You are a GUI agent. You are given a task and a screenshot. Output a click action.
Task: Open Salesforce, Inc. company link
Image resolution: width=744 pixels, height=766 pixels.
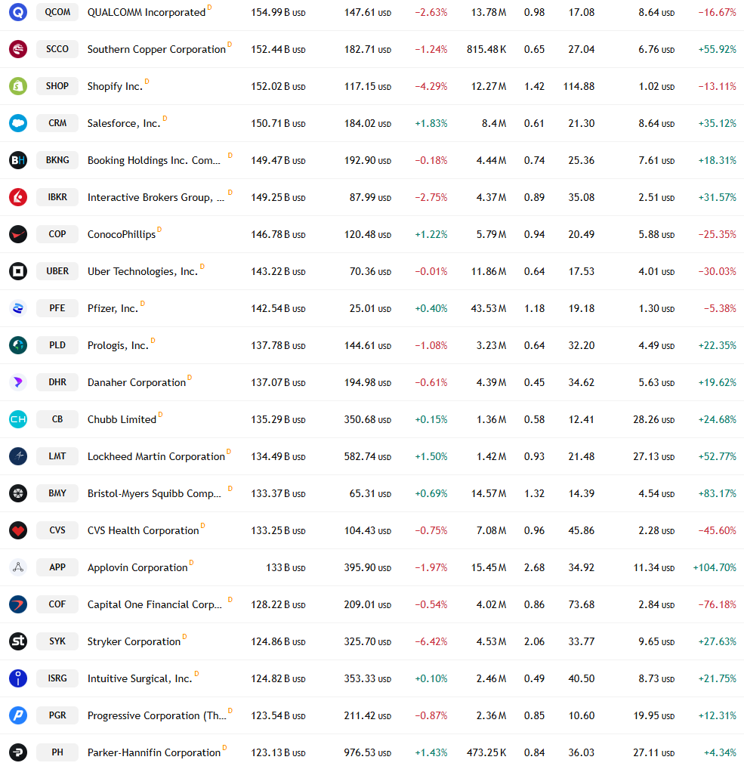pyautogui.click(x=124, y=124)
